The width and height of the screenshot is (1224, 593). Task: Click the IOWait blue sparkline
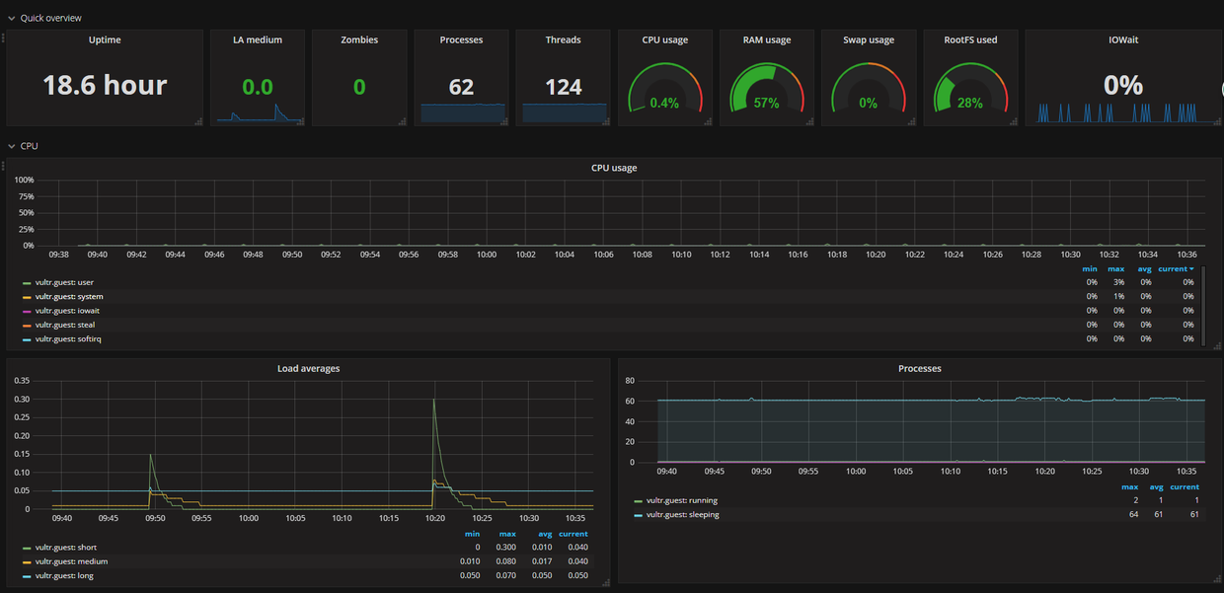[x=1123, y=113]
